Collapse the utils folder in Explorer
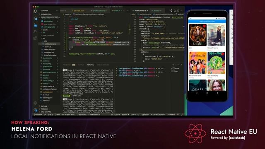The width and height of the screenshot is (265, 149). coord(45,41)
